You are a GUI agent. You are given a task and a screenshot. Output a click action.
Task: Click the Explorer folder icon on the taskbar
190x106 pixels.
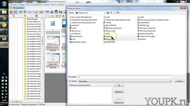point(4,12)
